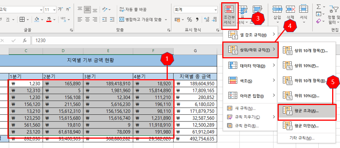Increase font size with larger 가 icon

tap(61, 9)
